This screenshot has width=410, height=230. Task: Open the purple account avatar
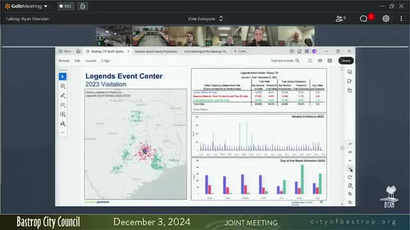tap(315, 51)
